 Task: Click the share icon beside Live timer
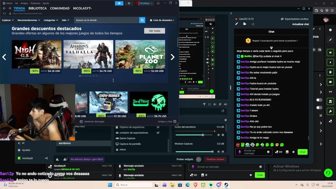tap(253, 24)
